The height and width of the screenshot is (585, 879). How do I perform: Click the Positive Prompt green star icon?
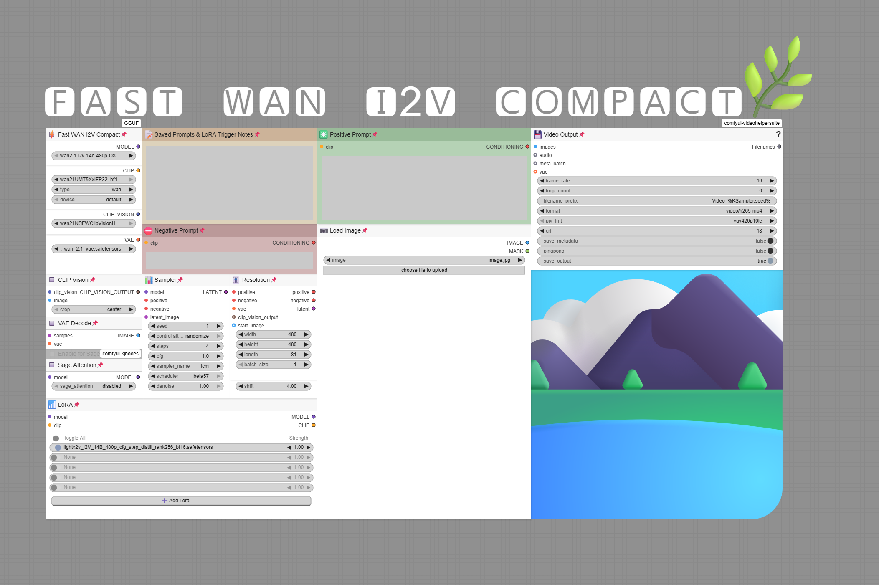tap(324, 134)
